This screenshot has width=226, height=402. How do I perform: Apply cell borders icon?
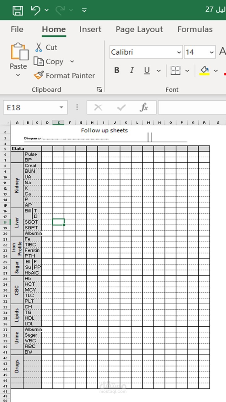click(x=175, y=70)
